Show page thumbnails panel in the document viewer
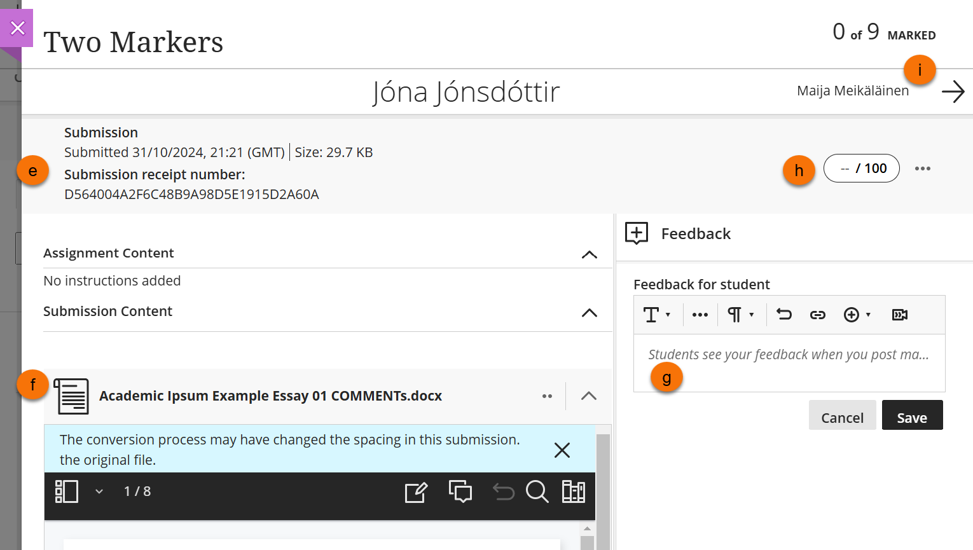 tap(66, 492)
